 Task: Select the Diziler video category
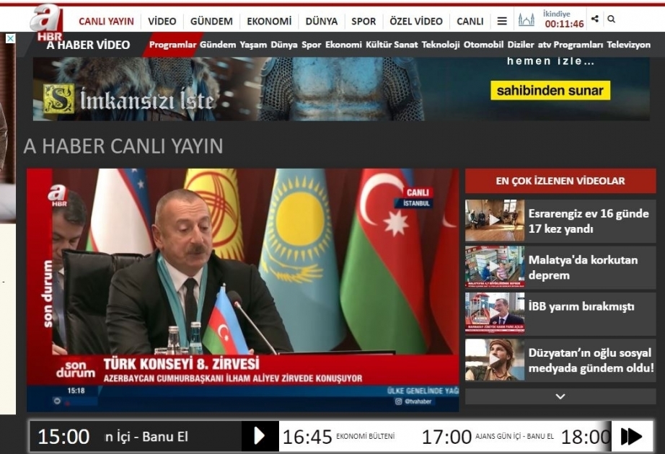coord(521,45)
